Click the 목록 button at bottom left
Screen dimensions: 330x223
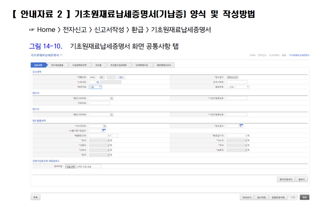click(35, 197)
